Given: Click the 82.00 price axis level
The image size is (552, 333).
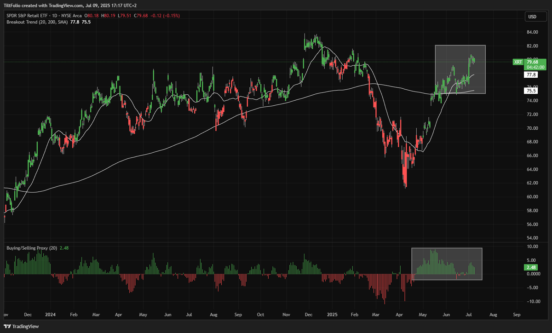Looking at the screenshot, I should tap(533, 46).
